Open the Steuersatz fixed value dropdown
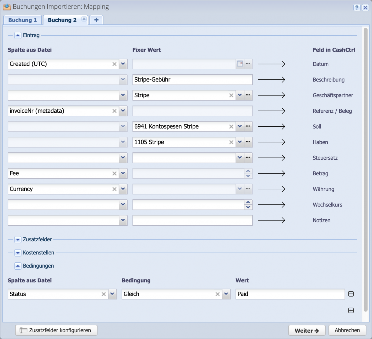372x339 pixels. click(x=240, y=158)
